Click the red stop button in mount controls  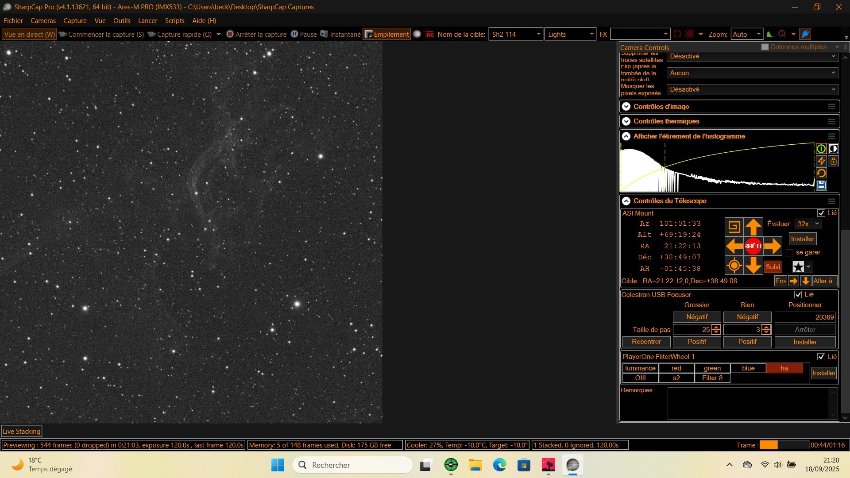[753, 246]
